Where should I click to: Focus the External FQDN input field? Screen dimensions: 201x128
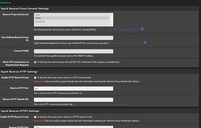tap(74, 51)
